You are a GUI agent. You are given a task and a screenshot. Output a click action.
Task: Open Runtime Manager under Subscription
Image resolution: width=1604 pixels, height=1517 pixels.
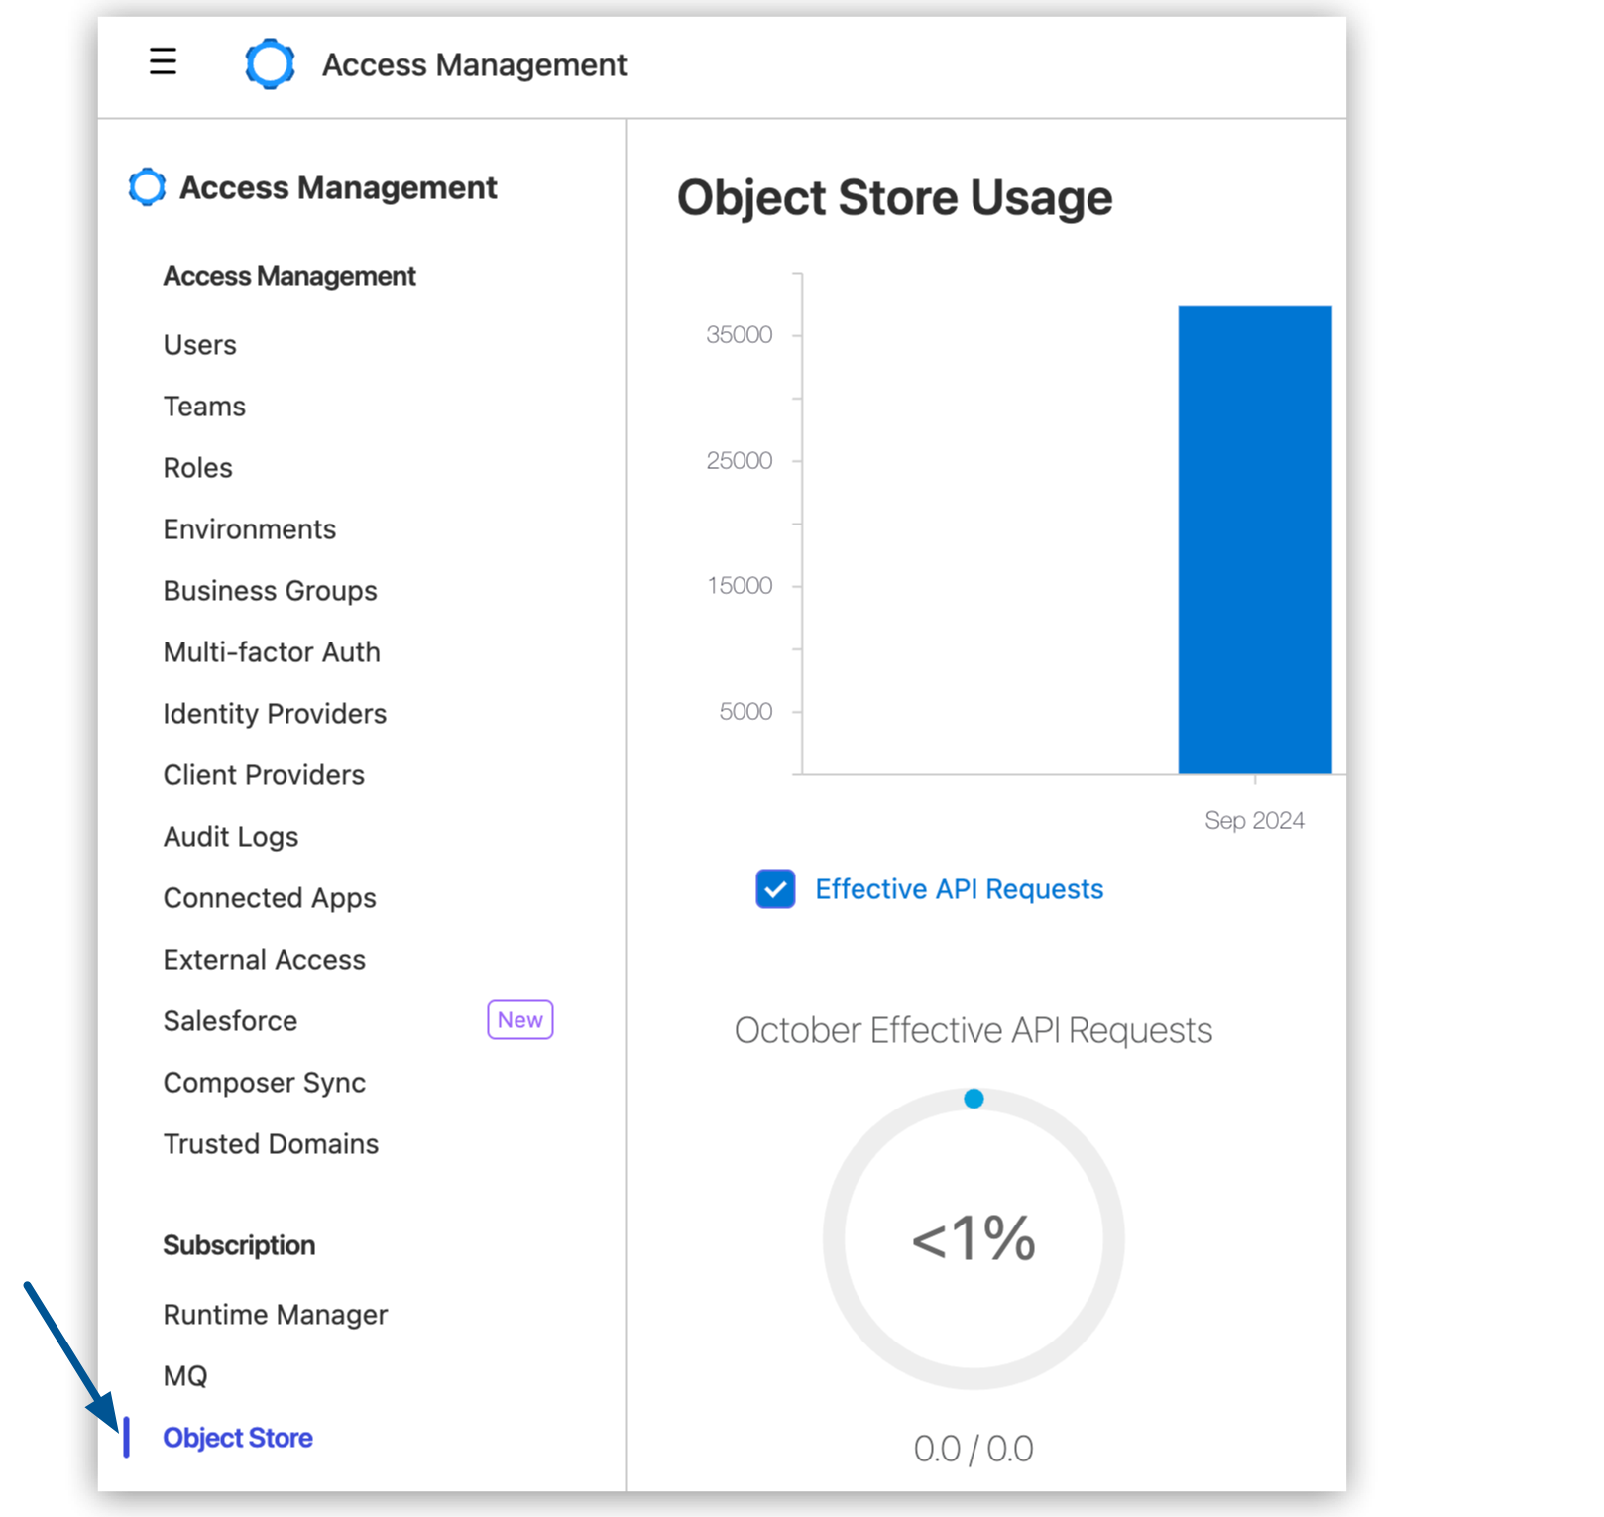(275, 1314)
